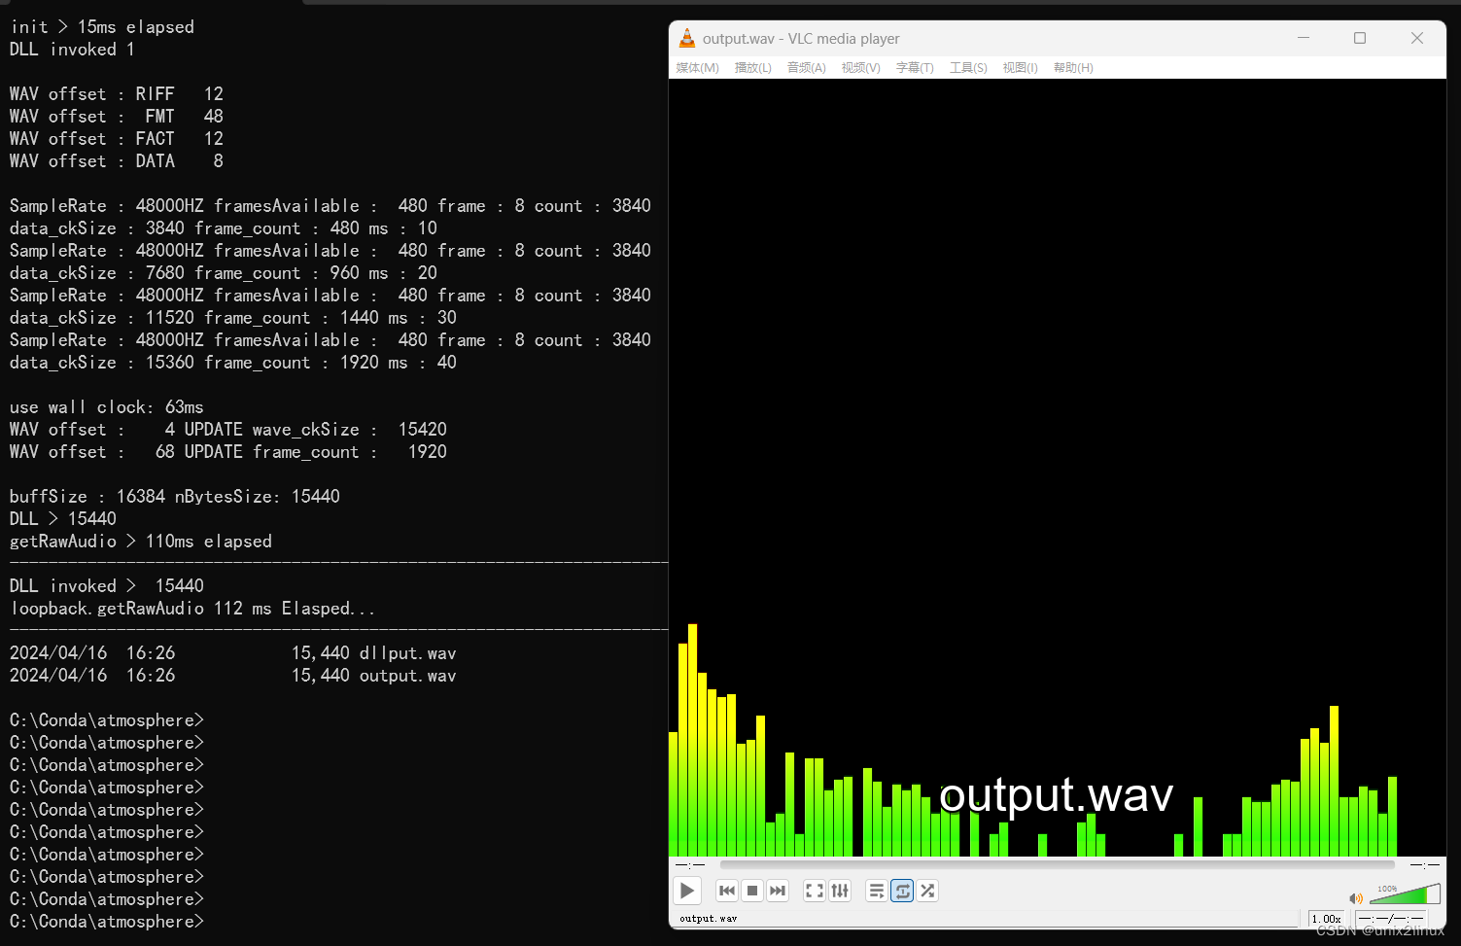Open extended settings equalizer icon
This screenshot has width=1461, height=946.
click(840, 891)
